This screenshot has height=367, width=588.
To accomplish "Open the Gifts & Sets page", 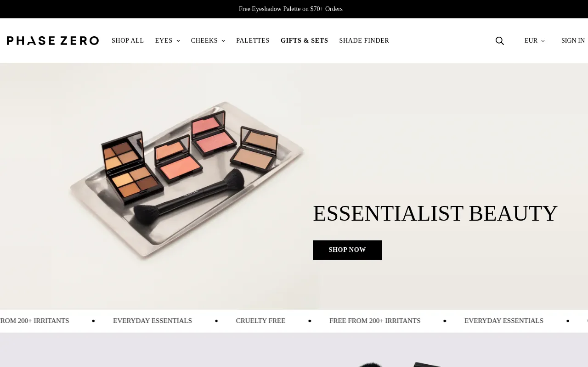I will 304,41.
